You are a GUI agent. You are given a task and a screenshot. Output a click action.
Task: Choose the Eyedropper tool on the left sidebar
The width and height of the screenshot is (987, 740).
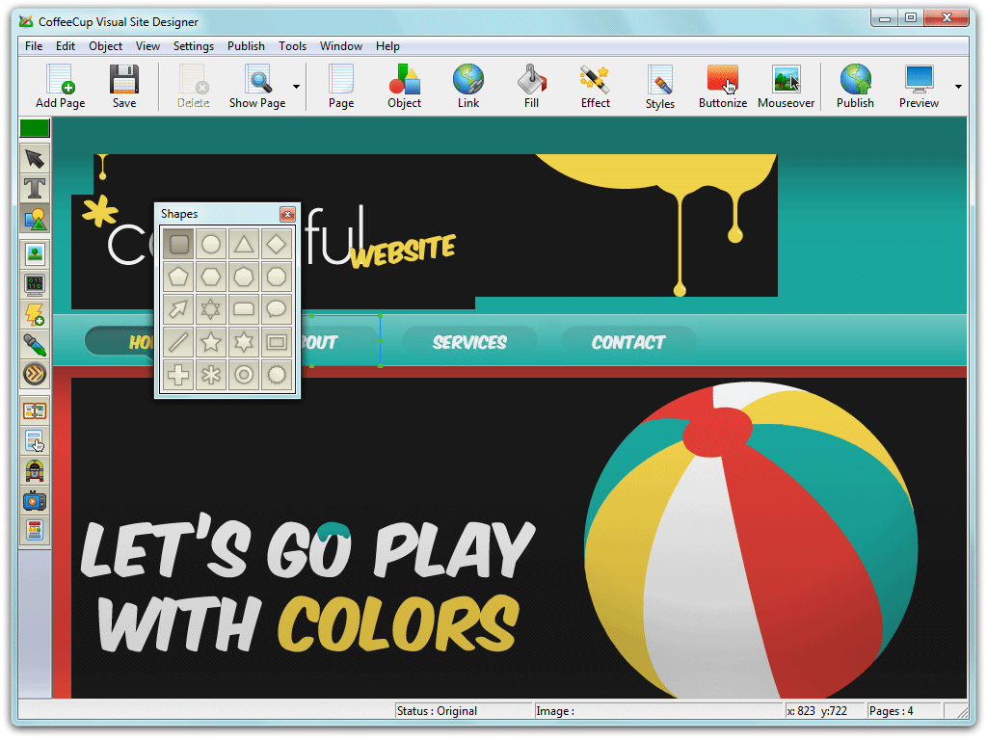coord(35,343)
